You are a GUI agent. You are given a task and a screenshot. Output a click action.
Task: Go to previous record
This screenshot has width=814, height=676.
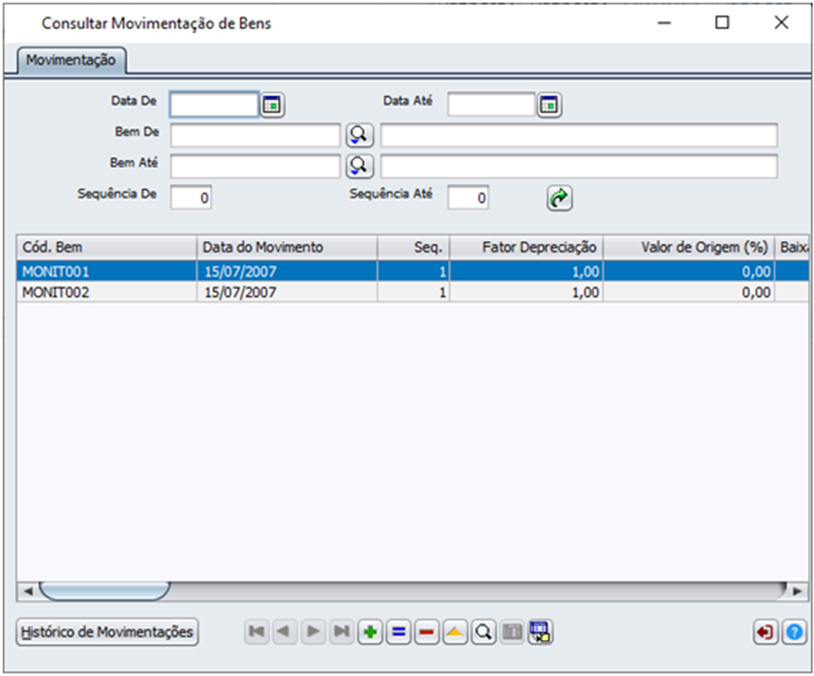coord(285,631)
